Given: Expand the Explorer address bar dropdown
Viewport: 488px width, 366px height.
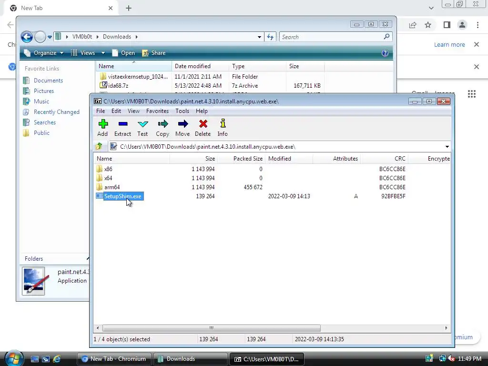Looking at the screenshot, I should (259, 37).
